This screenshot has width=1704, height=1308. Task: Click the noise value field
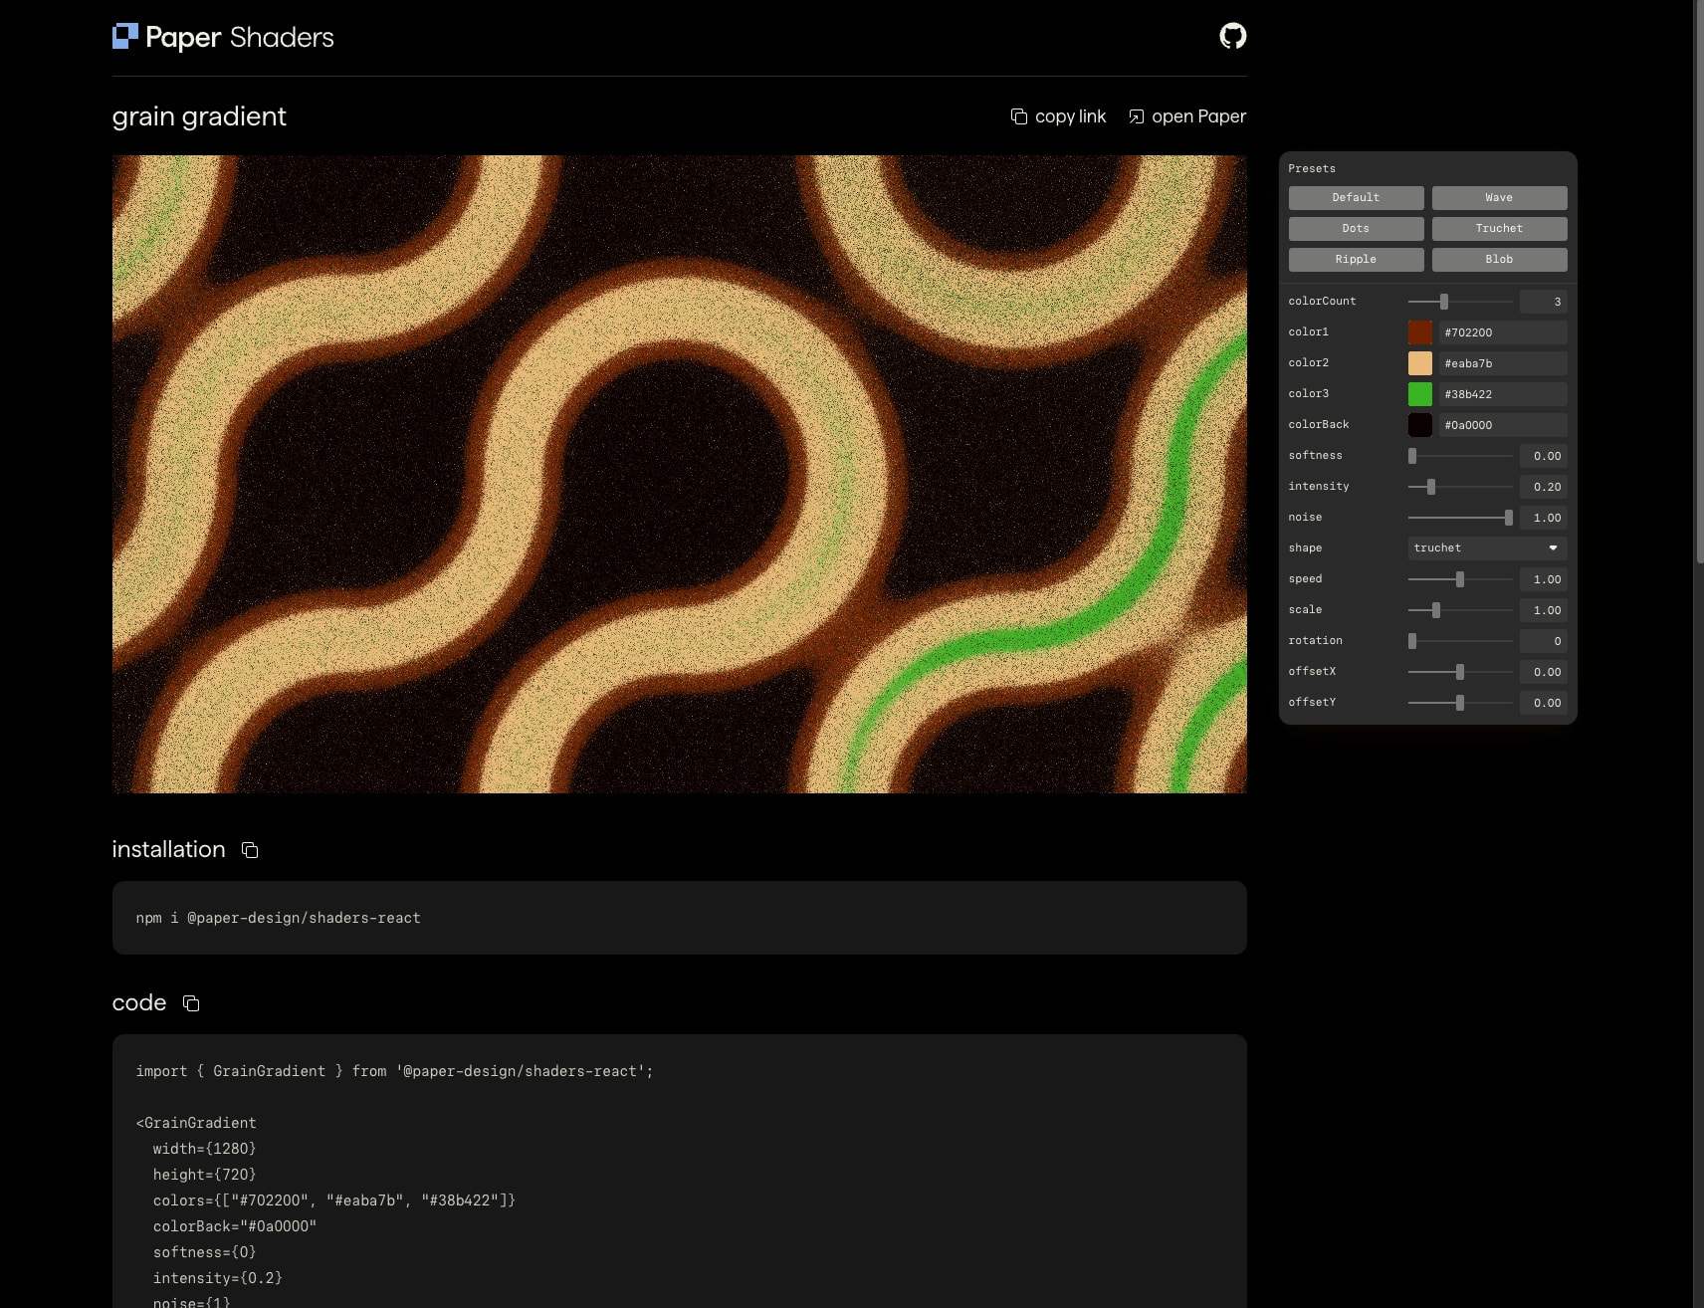[1543, 518]
